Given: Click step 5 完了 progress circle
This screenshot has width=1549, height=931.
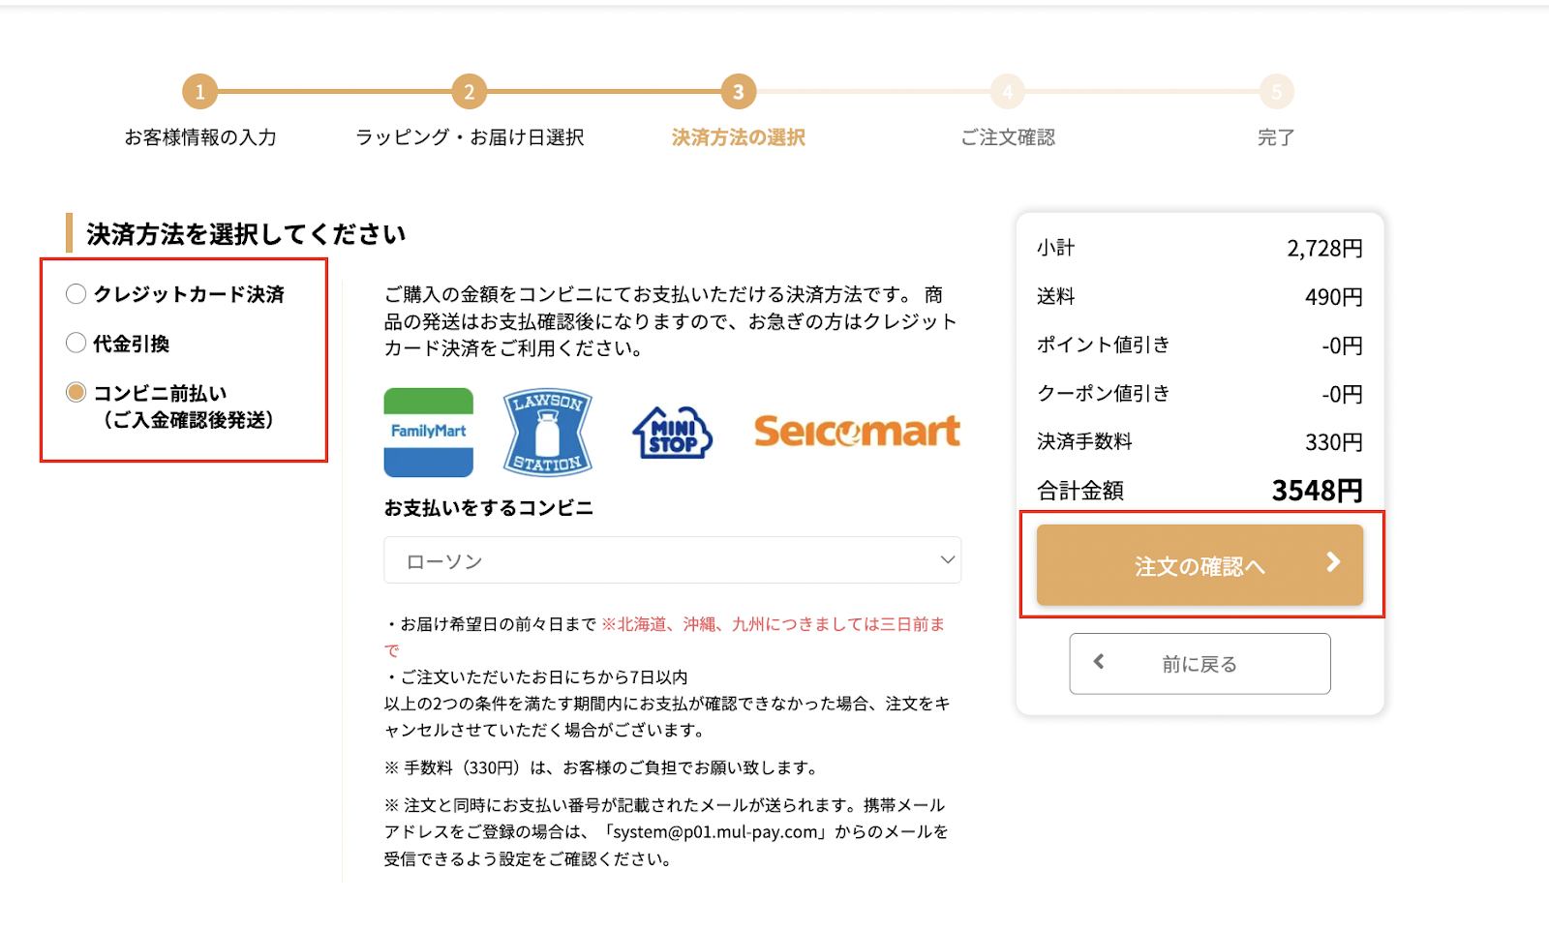Looking at the screenshot, I should click(1276, 92).
